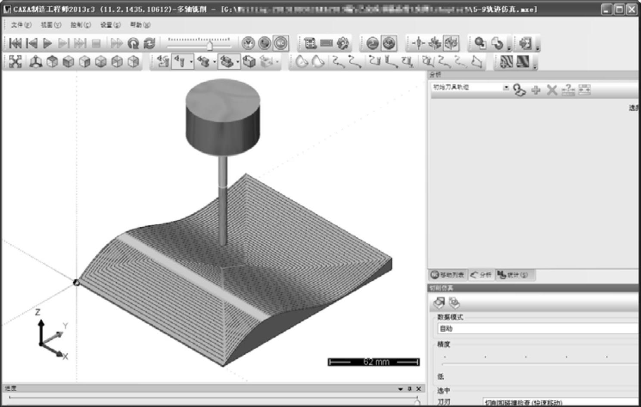Open the 初始刀具轨迹 dropdown list
This screenshot has width=641, height=407.
click(506, 87)
